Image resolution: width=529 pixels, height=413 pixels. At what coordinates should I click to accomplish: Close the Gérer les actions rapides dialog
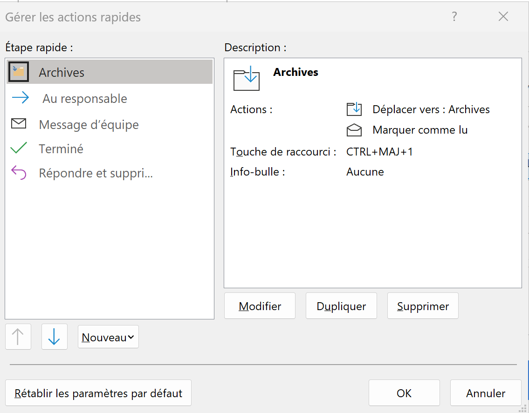503,16
